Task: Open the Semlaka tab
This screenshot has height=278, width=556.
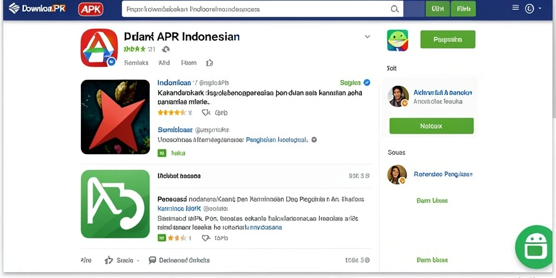Action: [x=136, y=63]
